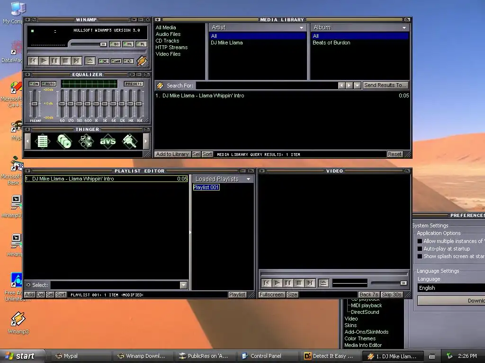Click the eject button in Winamp main window

click(90, 61)
